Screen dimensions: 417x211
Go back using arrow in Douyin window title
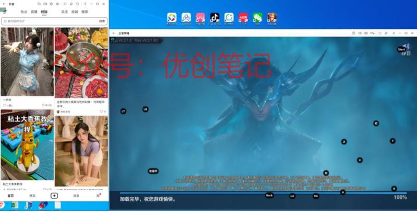[x=4, y=4]
